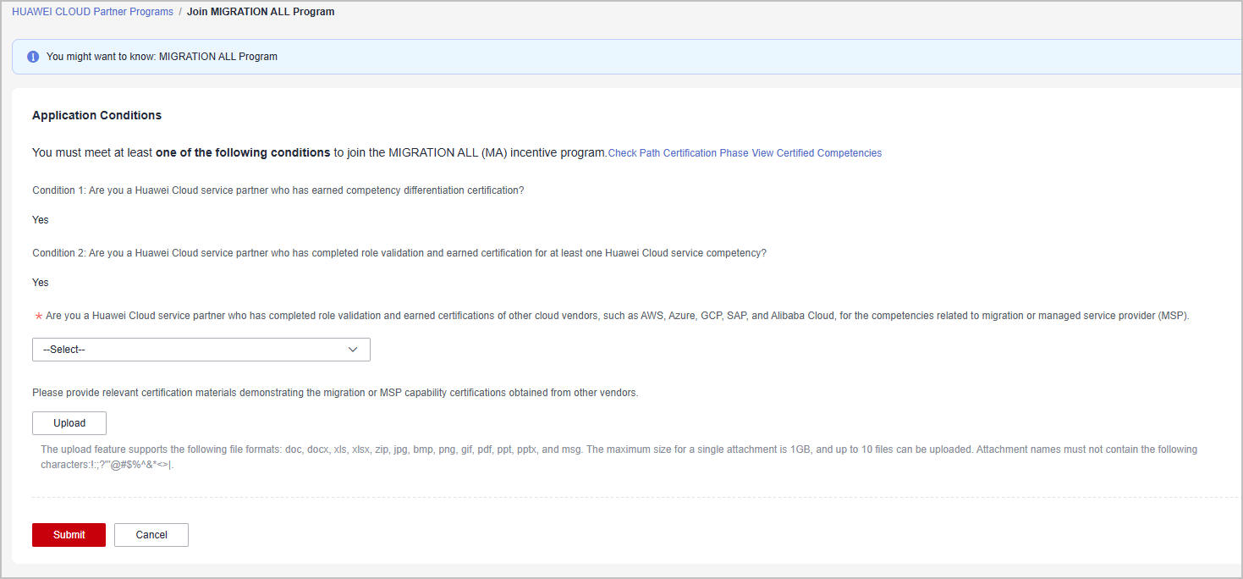This screenshot has width=1243, height=579.
Task: Open HUAWEI CLOUD Partner Programs breadcrumb
Action: point(92,12)
